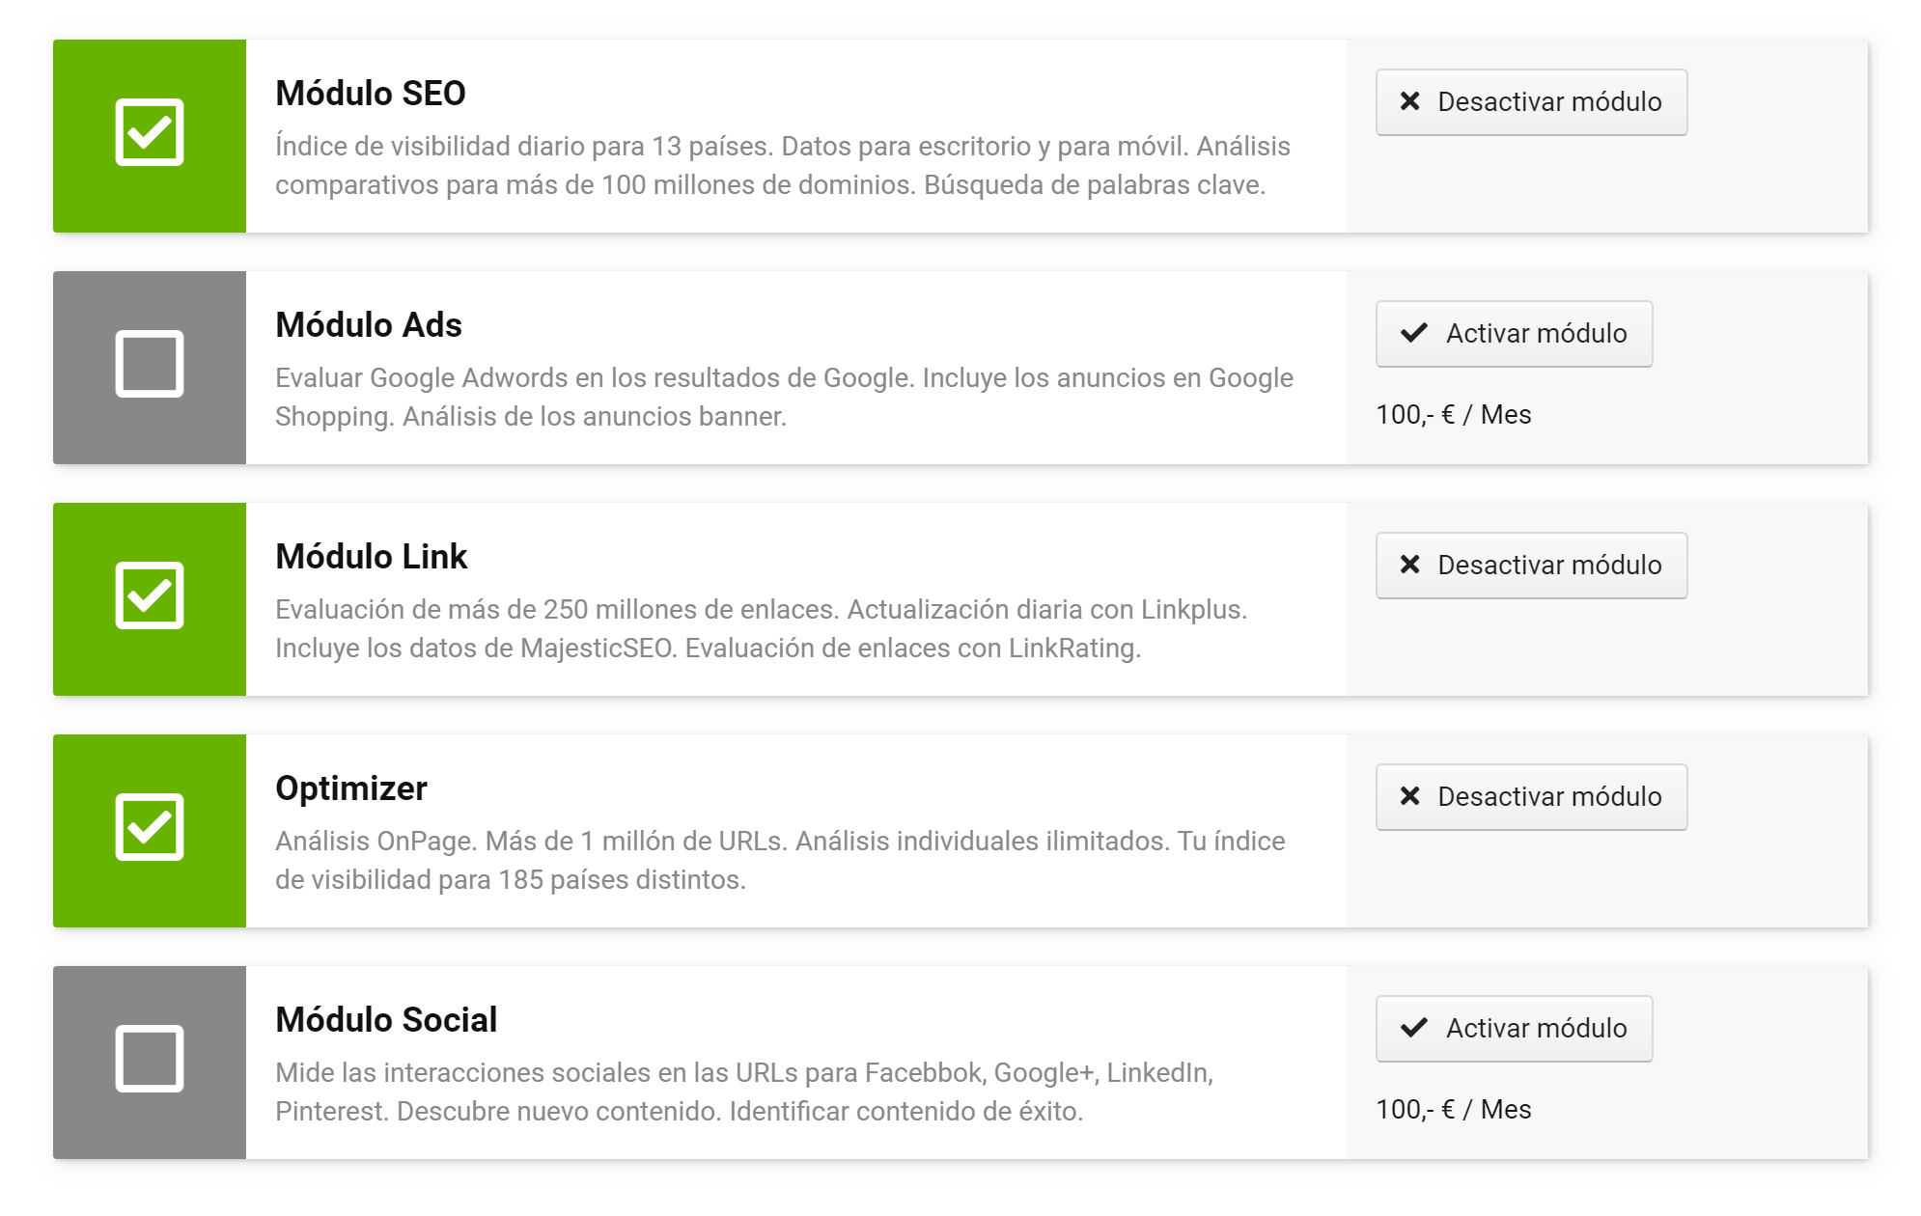
Task: Click Desactivar módulo for Módulo SEO
Action: coord(1531,102)
